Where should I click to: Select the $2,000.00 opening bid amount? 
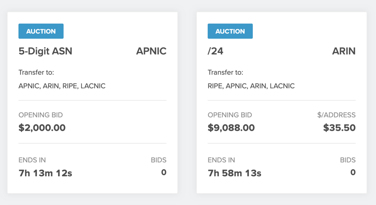42,128
